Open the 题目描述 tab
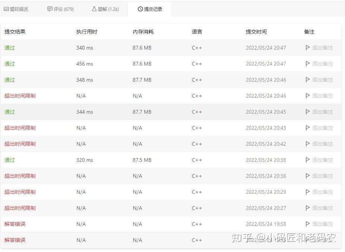Viewport: 345px width, 252px height. click(16, 9)
